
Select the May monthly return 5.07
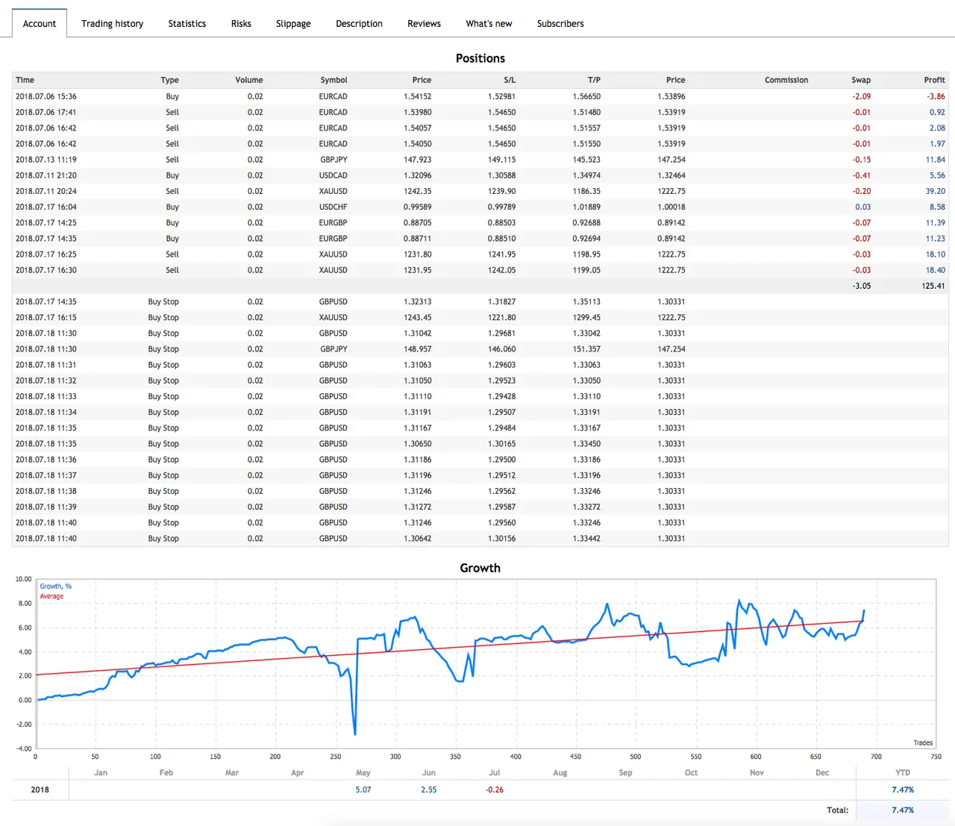click(x=363, y=789)
